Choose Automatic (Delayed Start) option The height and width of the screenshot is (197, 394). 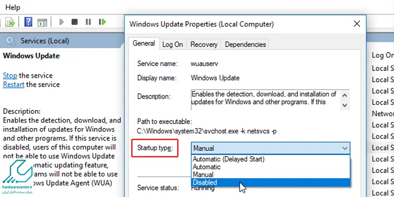pos(270,159)
